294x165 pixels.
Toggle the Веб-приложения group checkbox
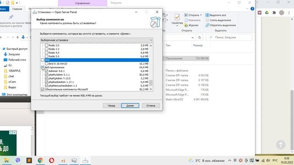(x=43, y=67)
